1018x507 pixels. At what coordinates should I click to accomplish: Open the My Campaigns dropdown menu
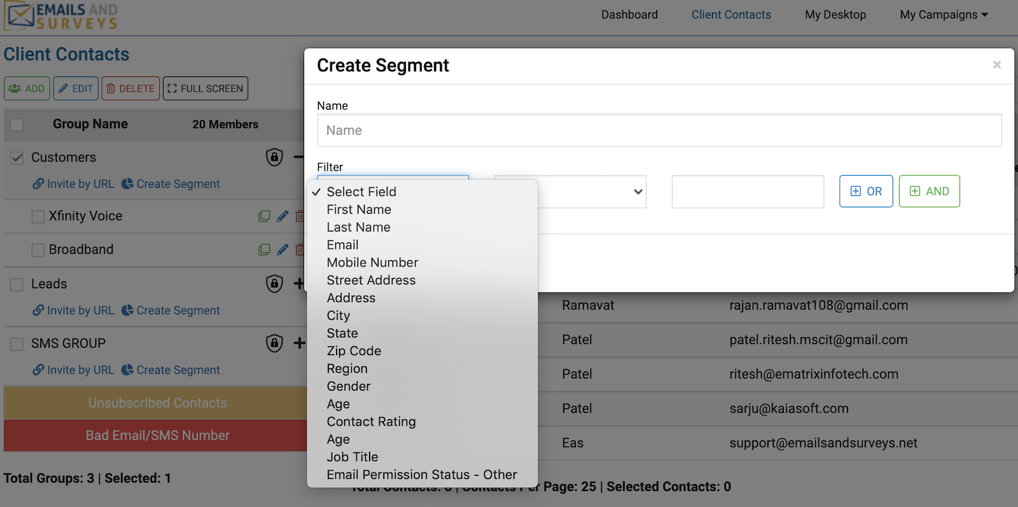tap(944, 15)
